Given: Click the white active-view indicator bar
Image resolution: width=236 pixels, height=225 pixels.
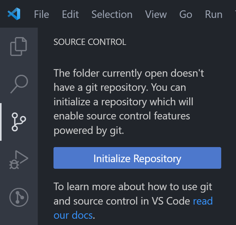Looking at the screenshot, I should coord(1,122).
